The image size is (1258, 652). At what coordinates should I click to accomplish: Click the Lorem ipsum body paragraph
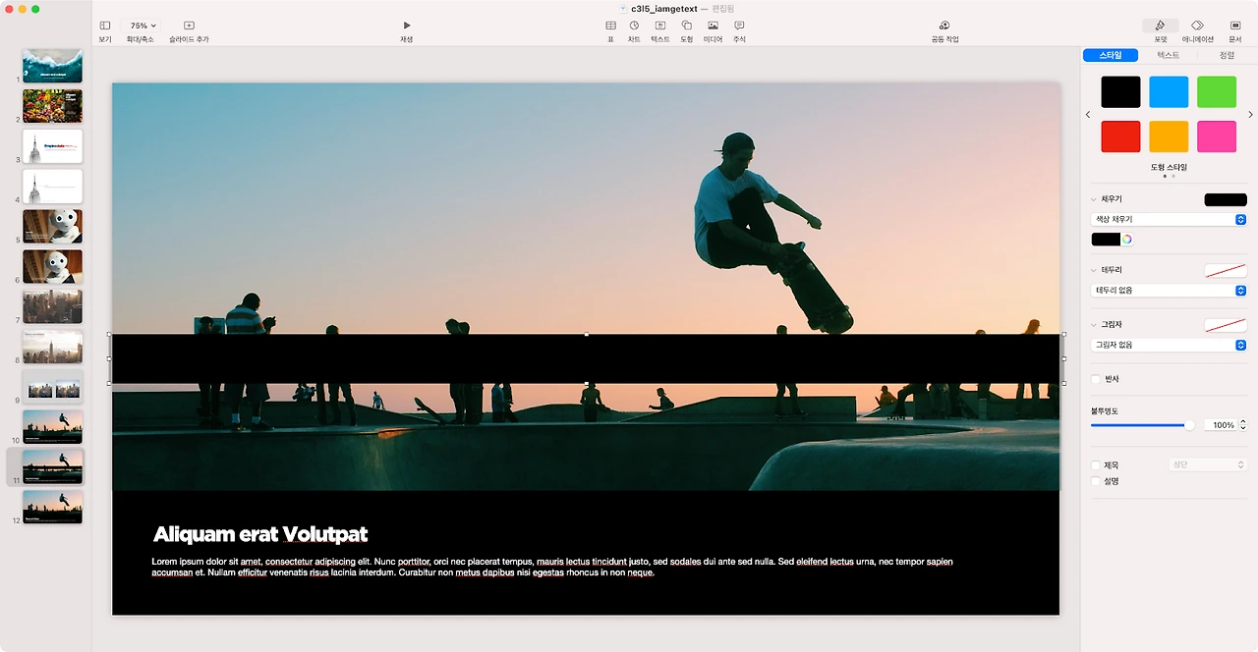pos(552,567)
